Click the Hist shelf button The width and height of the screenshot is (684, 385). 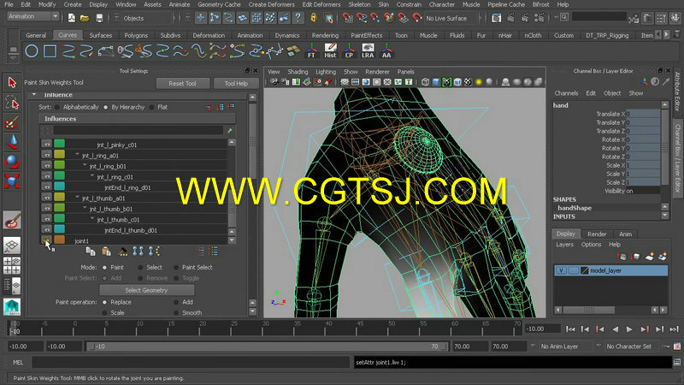330,50
